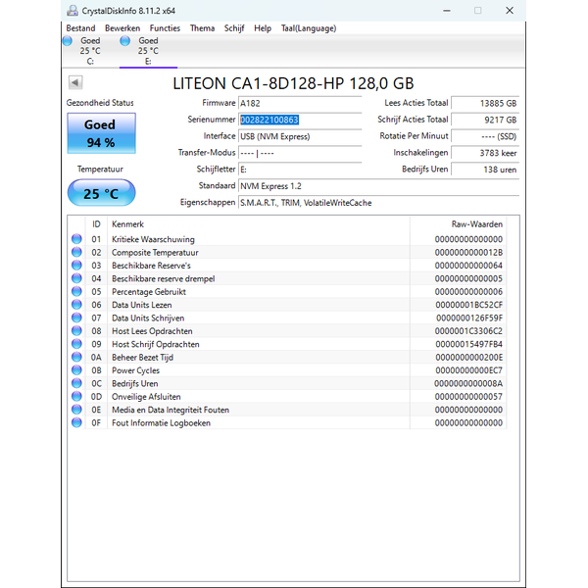Click status orb for Data Units Schrijven
Screen dimensions: 588x588
click(x=76, y=318)
